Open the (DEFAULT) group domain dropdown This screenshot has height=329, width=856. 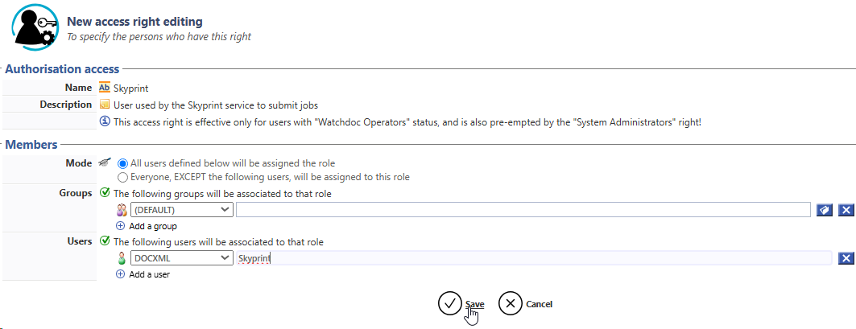tap(181, 210)
